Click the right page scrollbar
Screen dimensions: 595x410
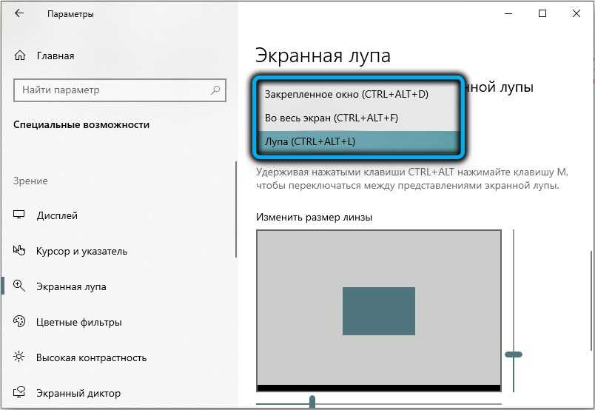click(591, 300)
